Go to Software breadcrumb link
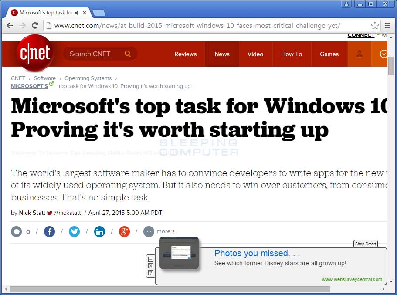397x295 pixels. click(x=45, y=78)
